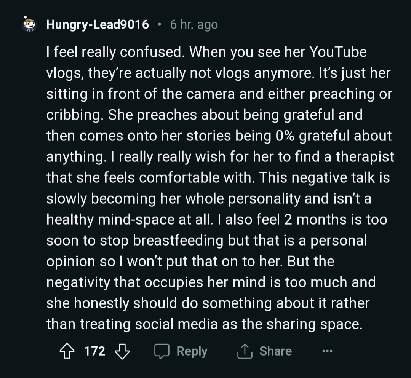Click the word "therapist" in the comment
411x378 pixels.
point(365,157)
